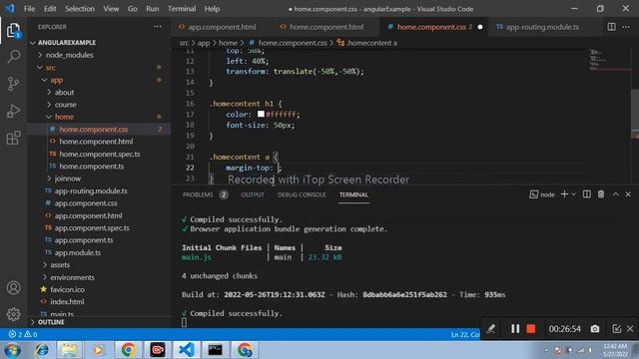Click the errors and warnings status indicator
This screenshot has width=639, height=359.
23,334
